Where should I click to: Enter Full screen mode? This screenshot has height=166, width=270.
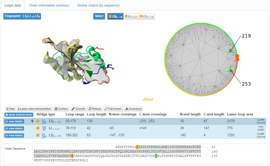113,109
